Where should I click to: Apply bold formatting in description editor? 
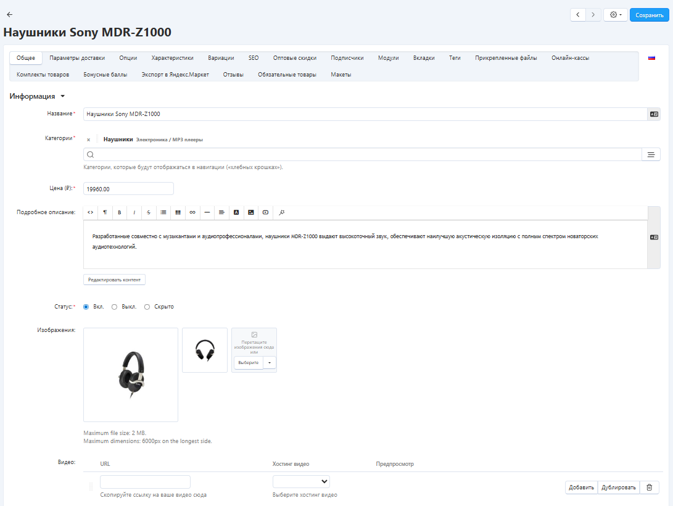click(120, 212)
